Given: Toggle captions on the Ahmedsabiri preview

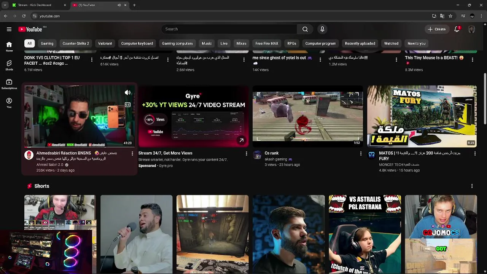Looking at the screenshot, I should (127, 105).
